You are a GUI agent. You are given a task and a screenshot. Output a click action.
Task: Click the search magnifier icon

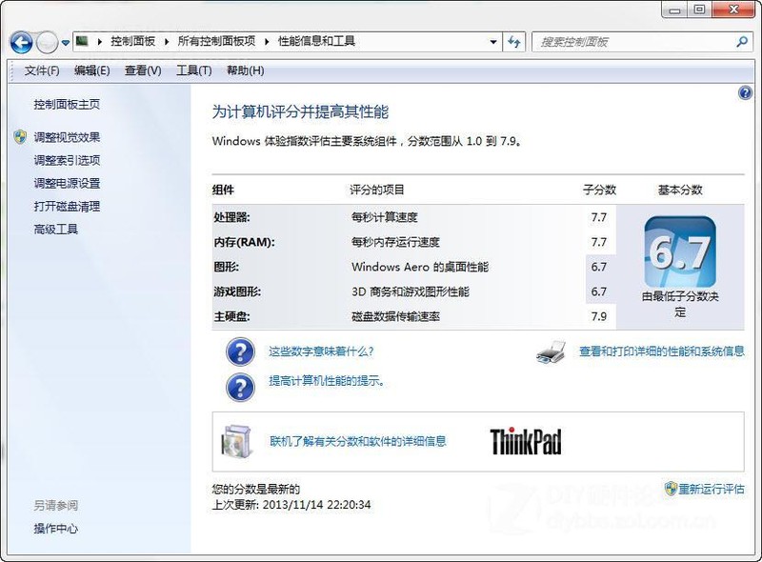(741, 42)
